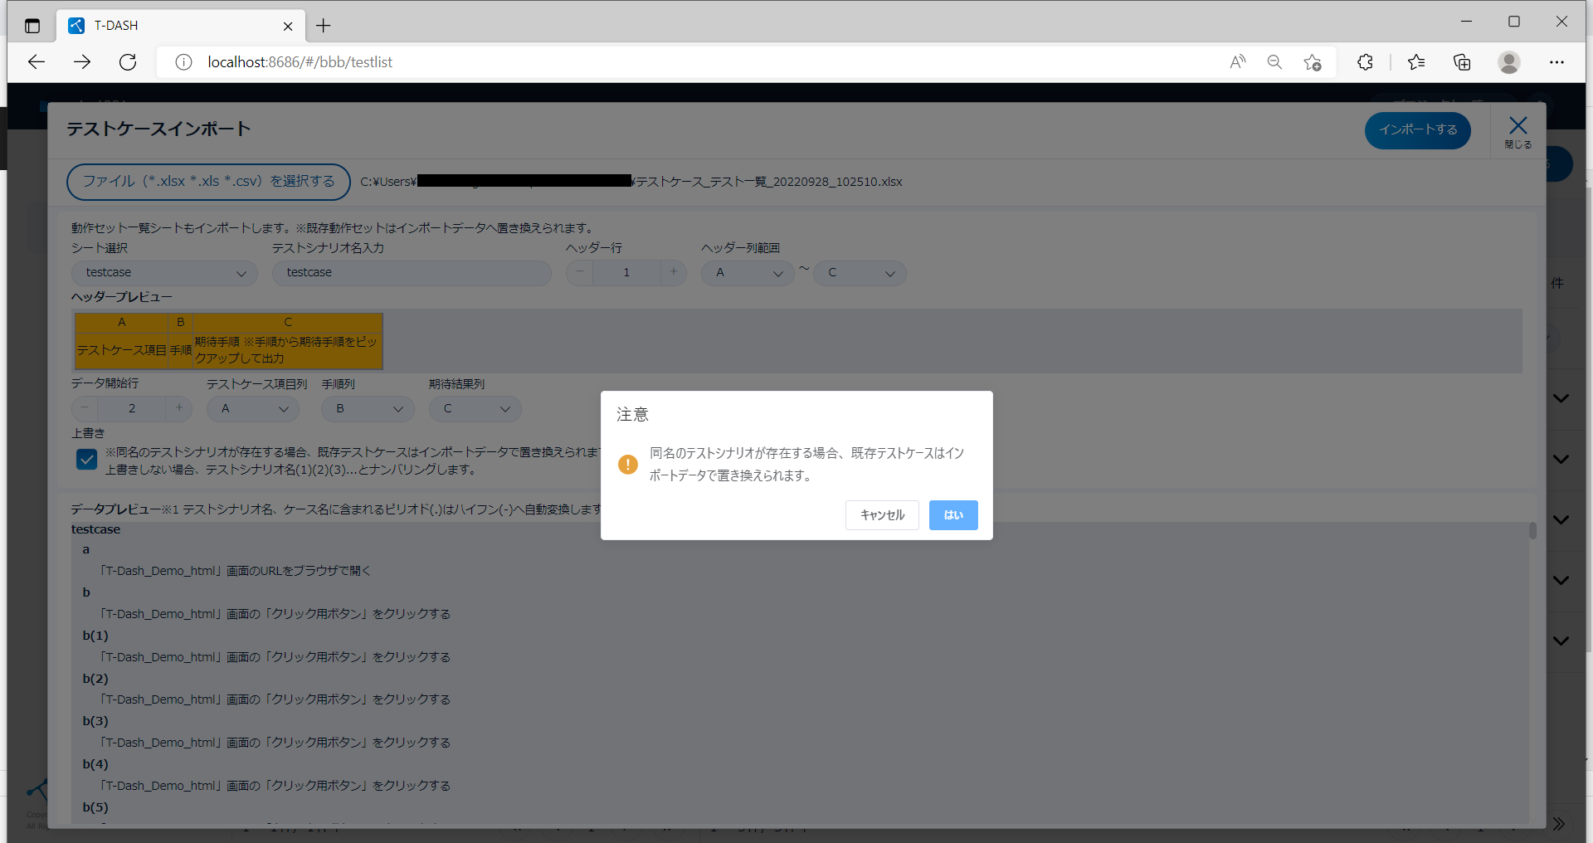Open the 期待結果列 dropdown showing C
This screenshot has height=843, width=1593.
(x=475, y=409)
